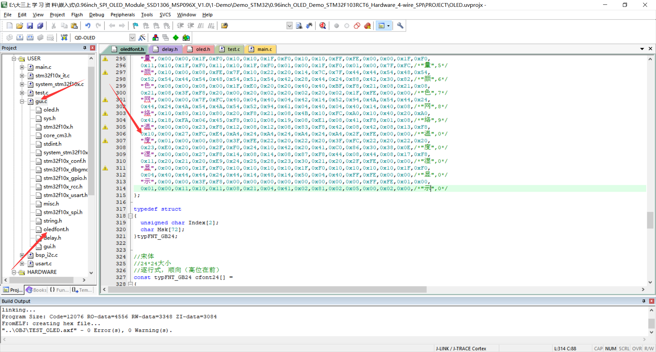Insert a breakpoint with the red circle icon

pyautogui.click(x=337, y=26)
